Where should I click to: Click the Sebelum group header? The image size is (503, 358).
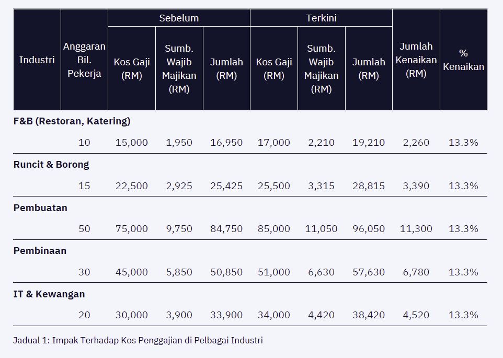pos(179,18)
